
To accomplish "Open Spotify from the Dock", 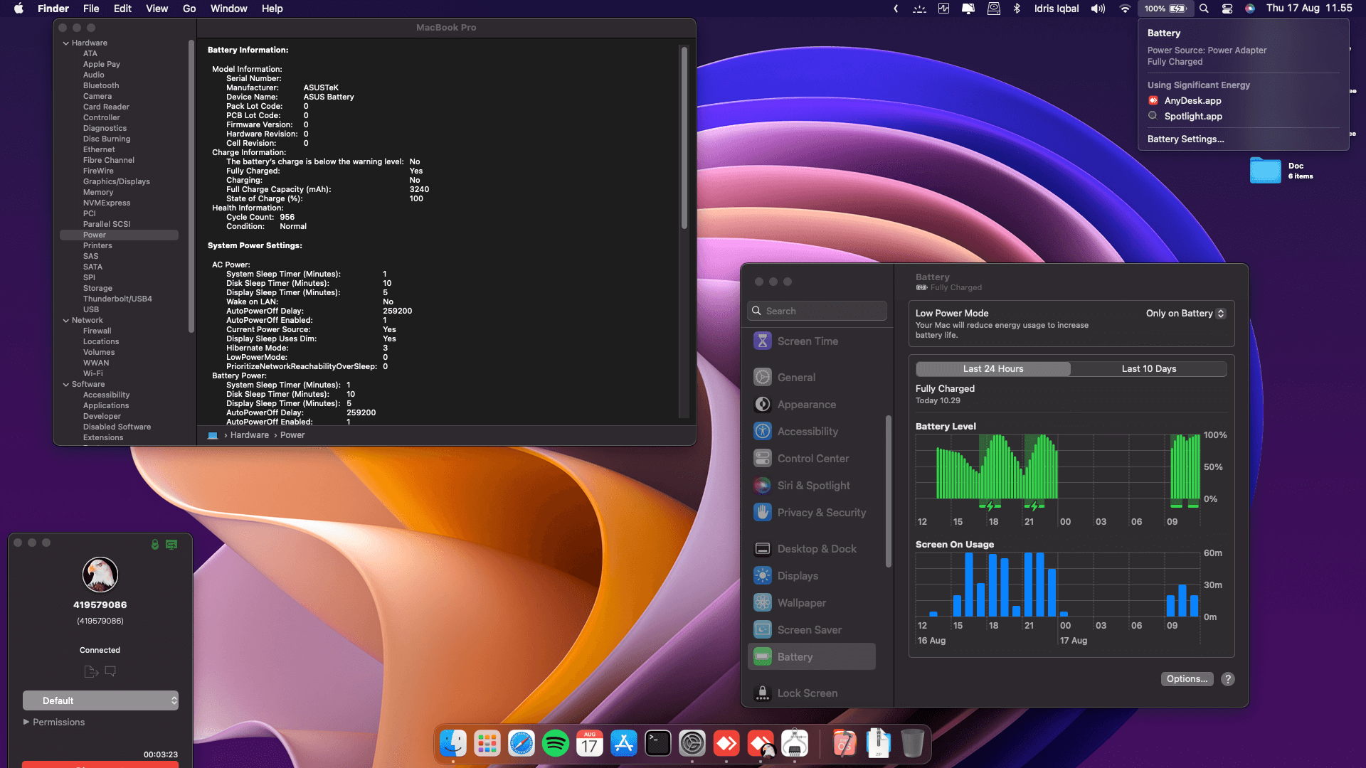I will [556, 744].
